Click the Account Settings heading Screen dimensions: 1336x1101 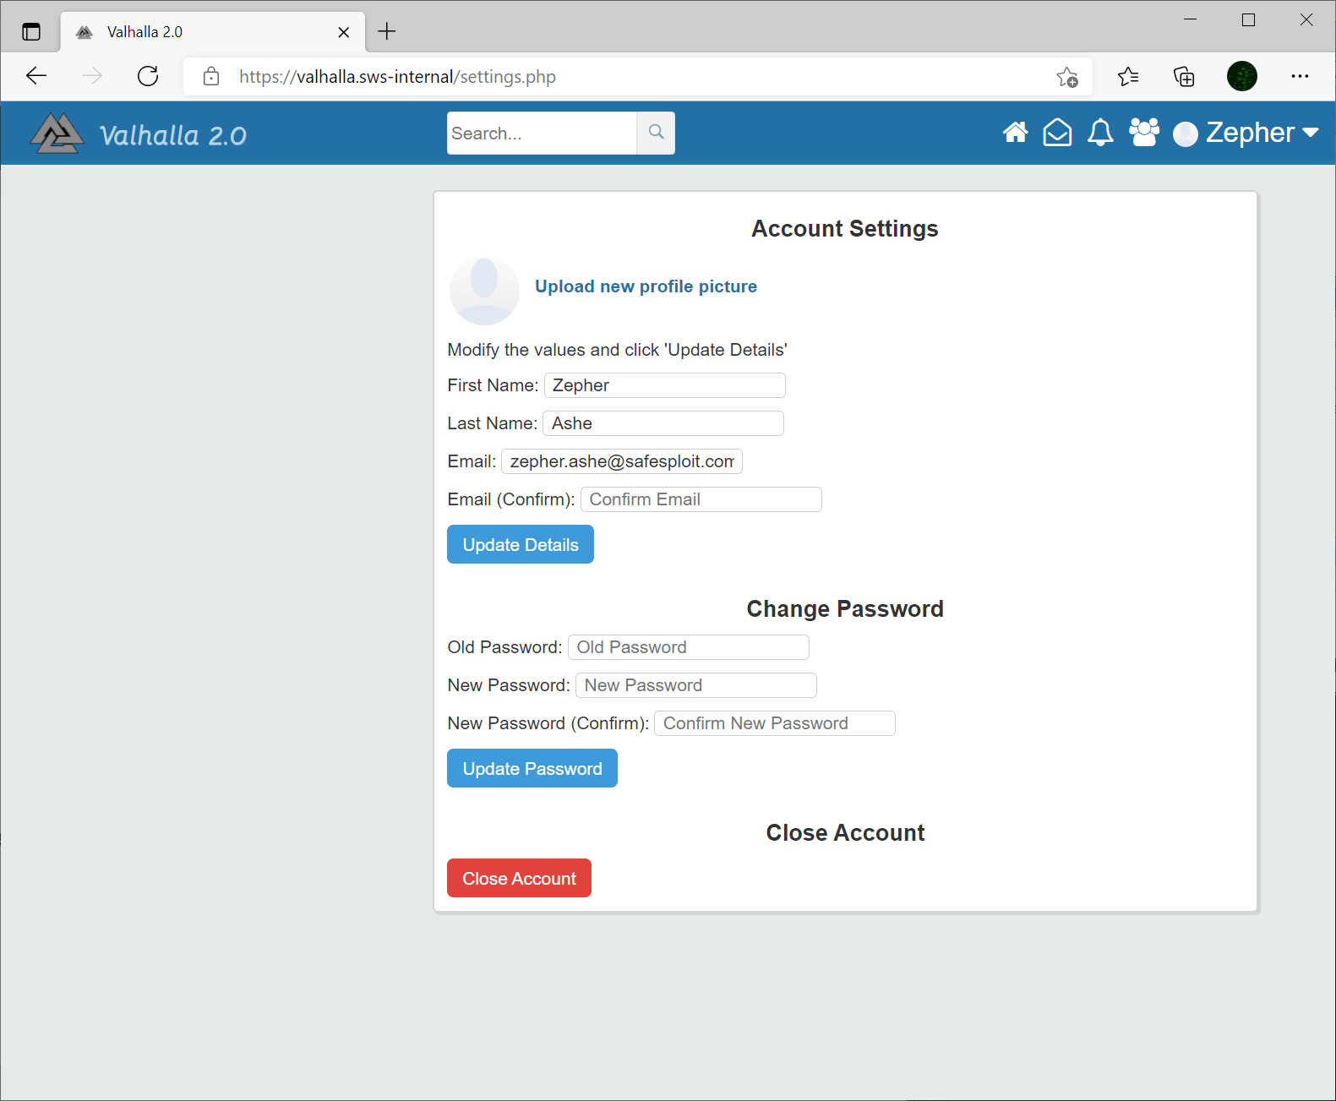coord(845,229)
